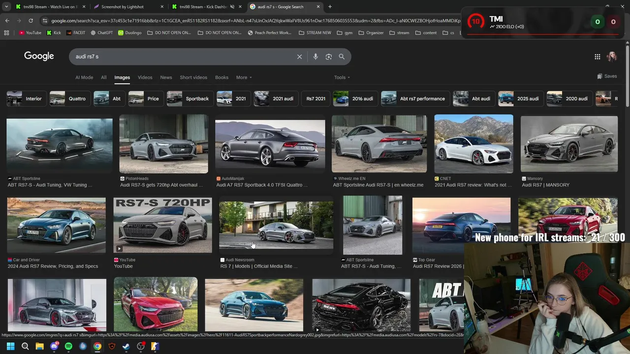Expand the Tools dropdown

(342, 77)
